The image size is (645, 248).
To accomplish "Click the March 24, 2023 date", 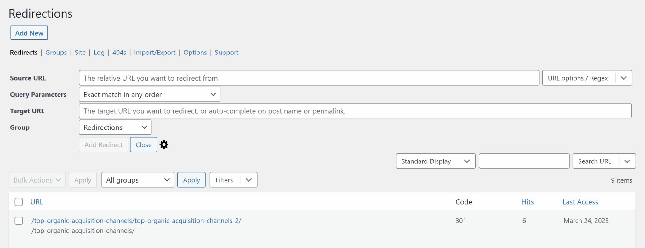I will [586, 221].
